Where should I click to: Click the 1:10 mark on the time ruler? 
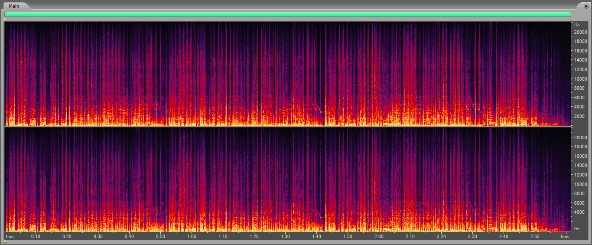tap(223, 236)
